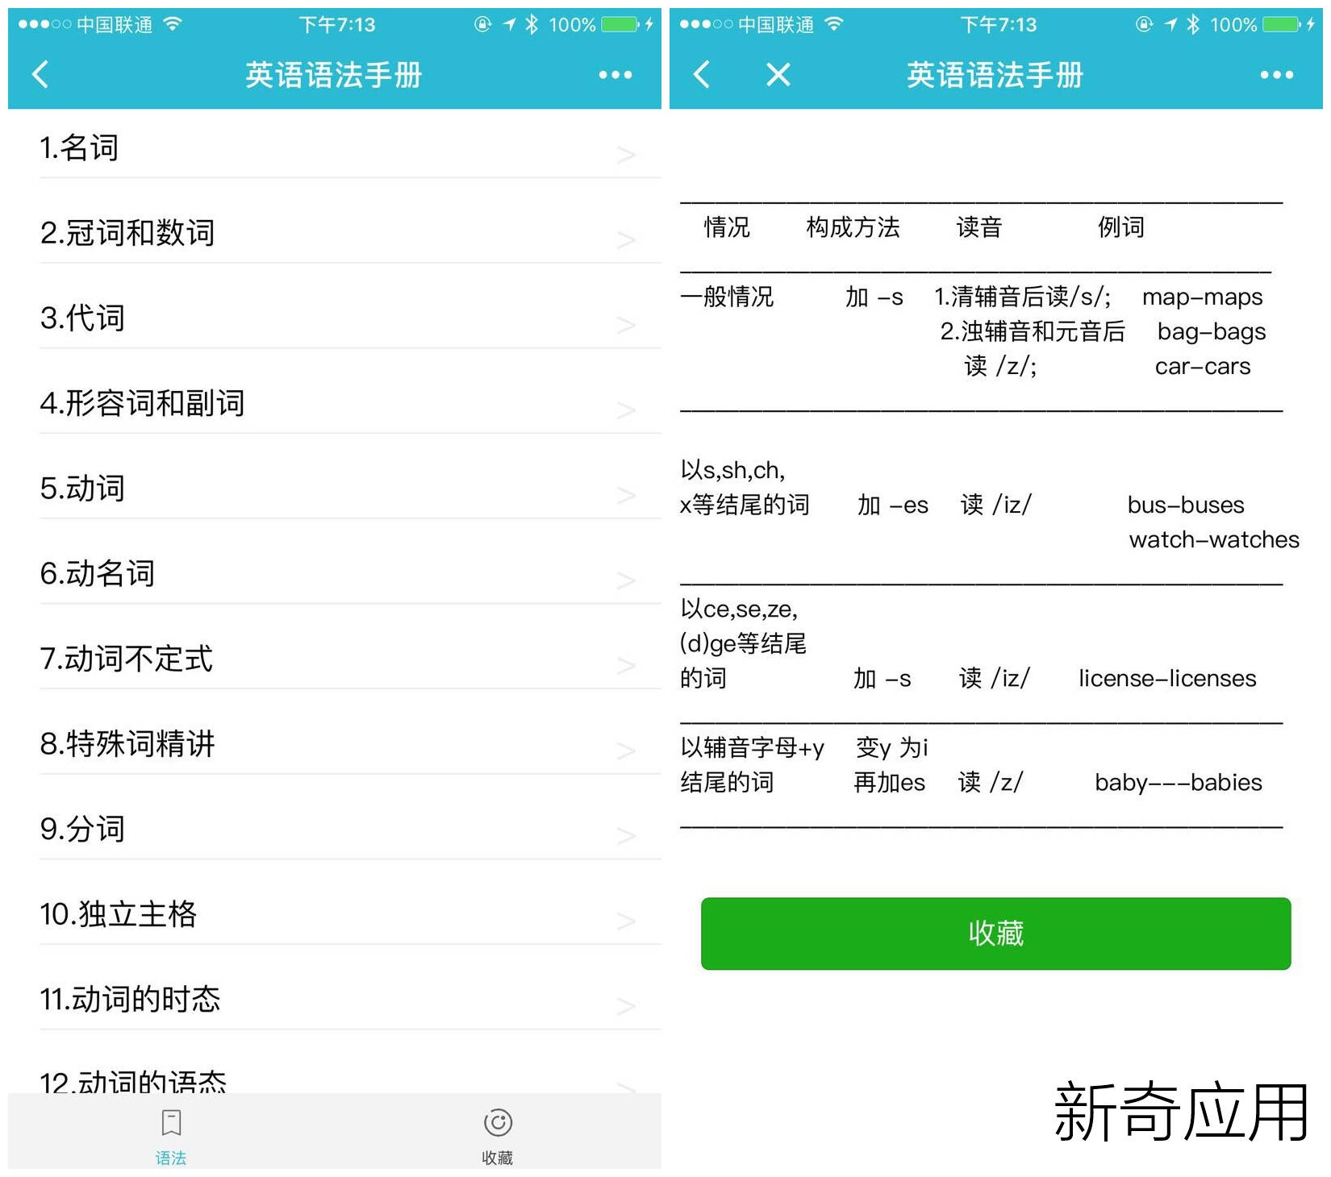Expand chevron on the 9.分词 row

click(626, 836)
